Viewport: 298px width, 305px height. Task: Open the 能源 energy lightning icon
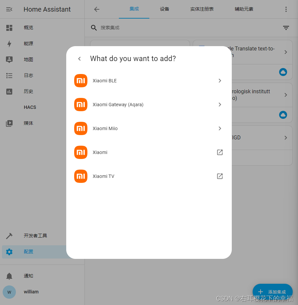pyautogui.click(x=9, y=43)
